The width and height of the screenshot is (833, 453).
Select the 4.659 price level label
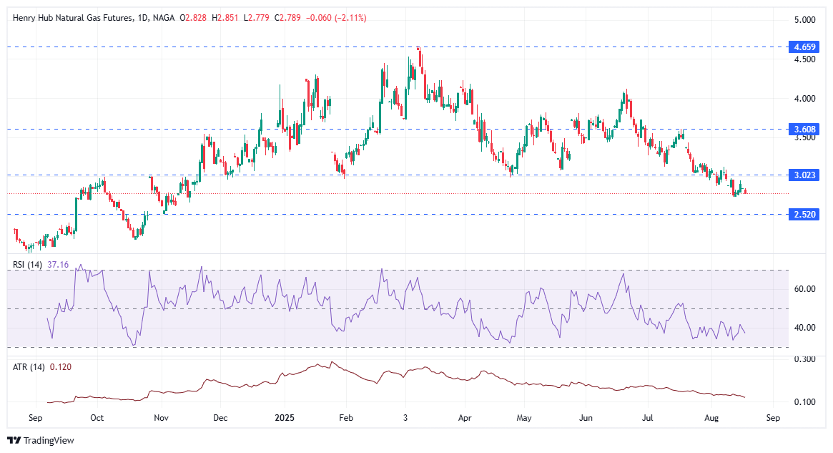tap(804, 47)
